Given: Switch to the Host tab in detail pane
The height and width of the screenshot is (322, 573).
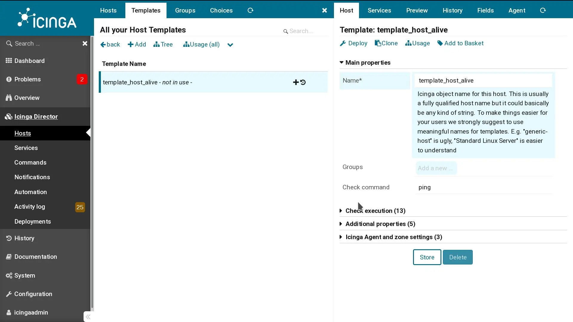Looking at the screenshot, I should pos(346,10).
